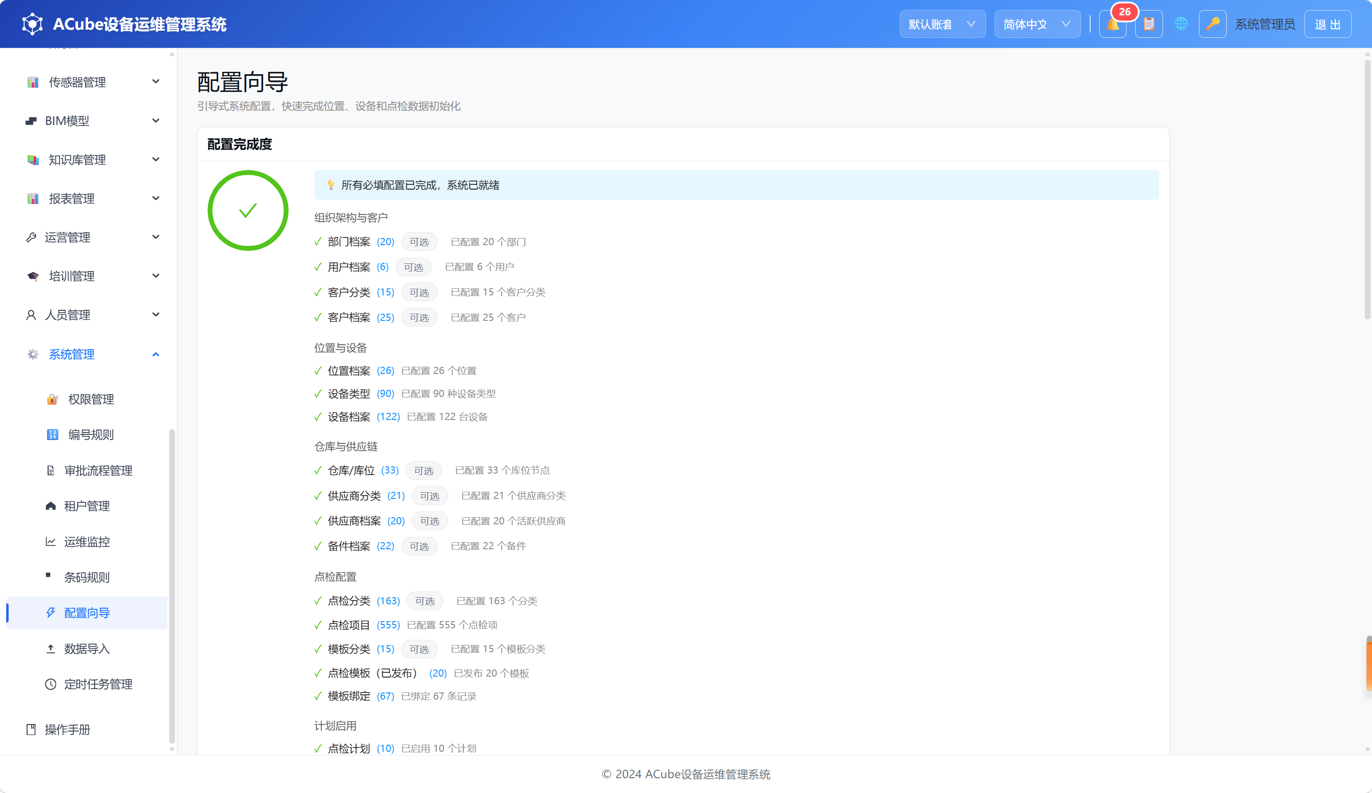Expand the 报表管理 chevron
Image resolution: width=1372 pixels, height=793 pixels.
click(x=156, y=198)
